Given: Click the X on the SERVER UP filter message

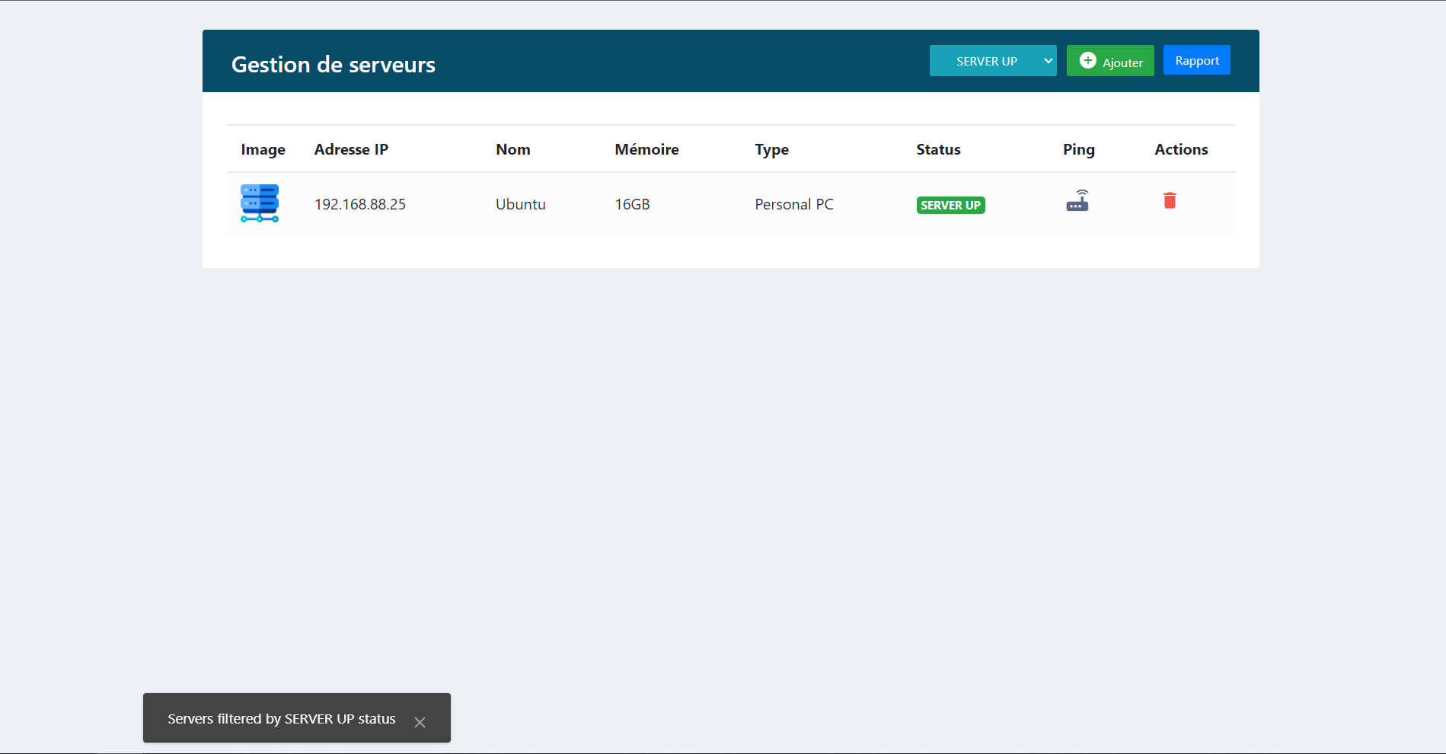Looking at the screenshot, I should coord(420,722).
